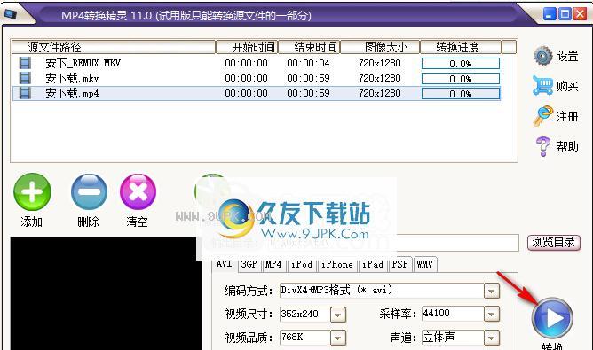
Task: Open Settings (设置) gear icon
Action: point(543,56)
